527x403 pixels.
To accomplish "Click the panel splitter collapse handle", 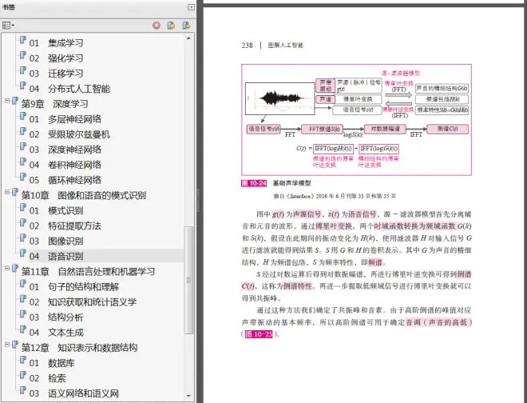I will 199,199.
